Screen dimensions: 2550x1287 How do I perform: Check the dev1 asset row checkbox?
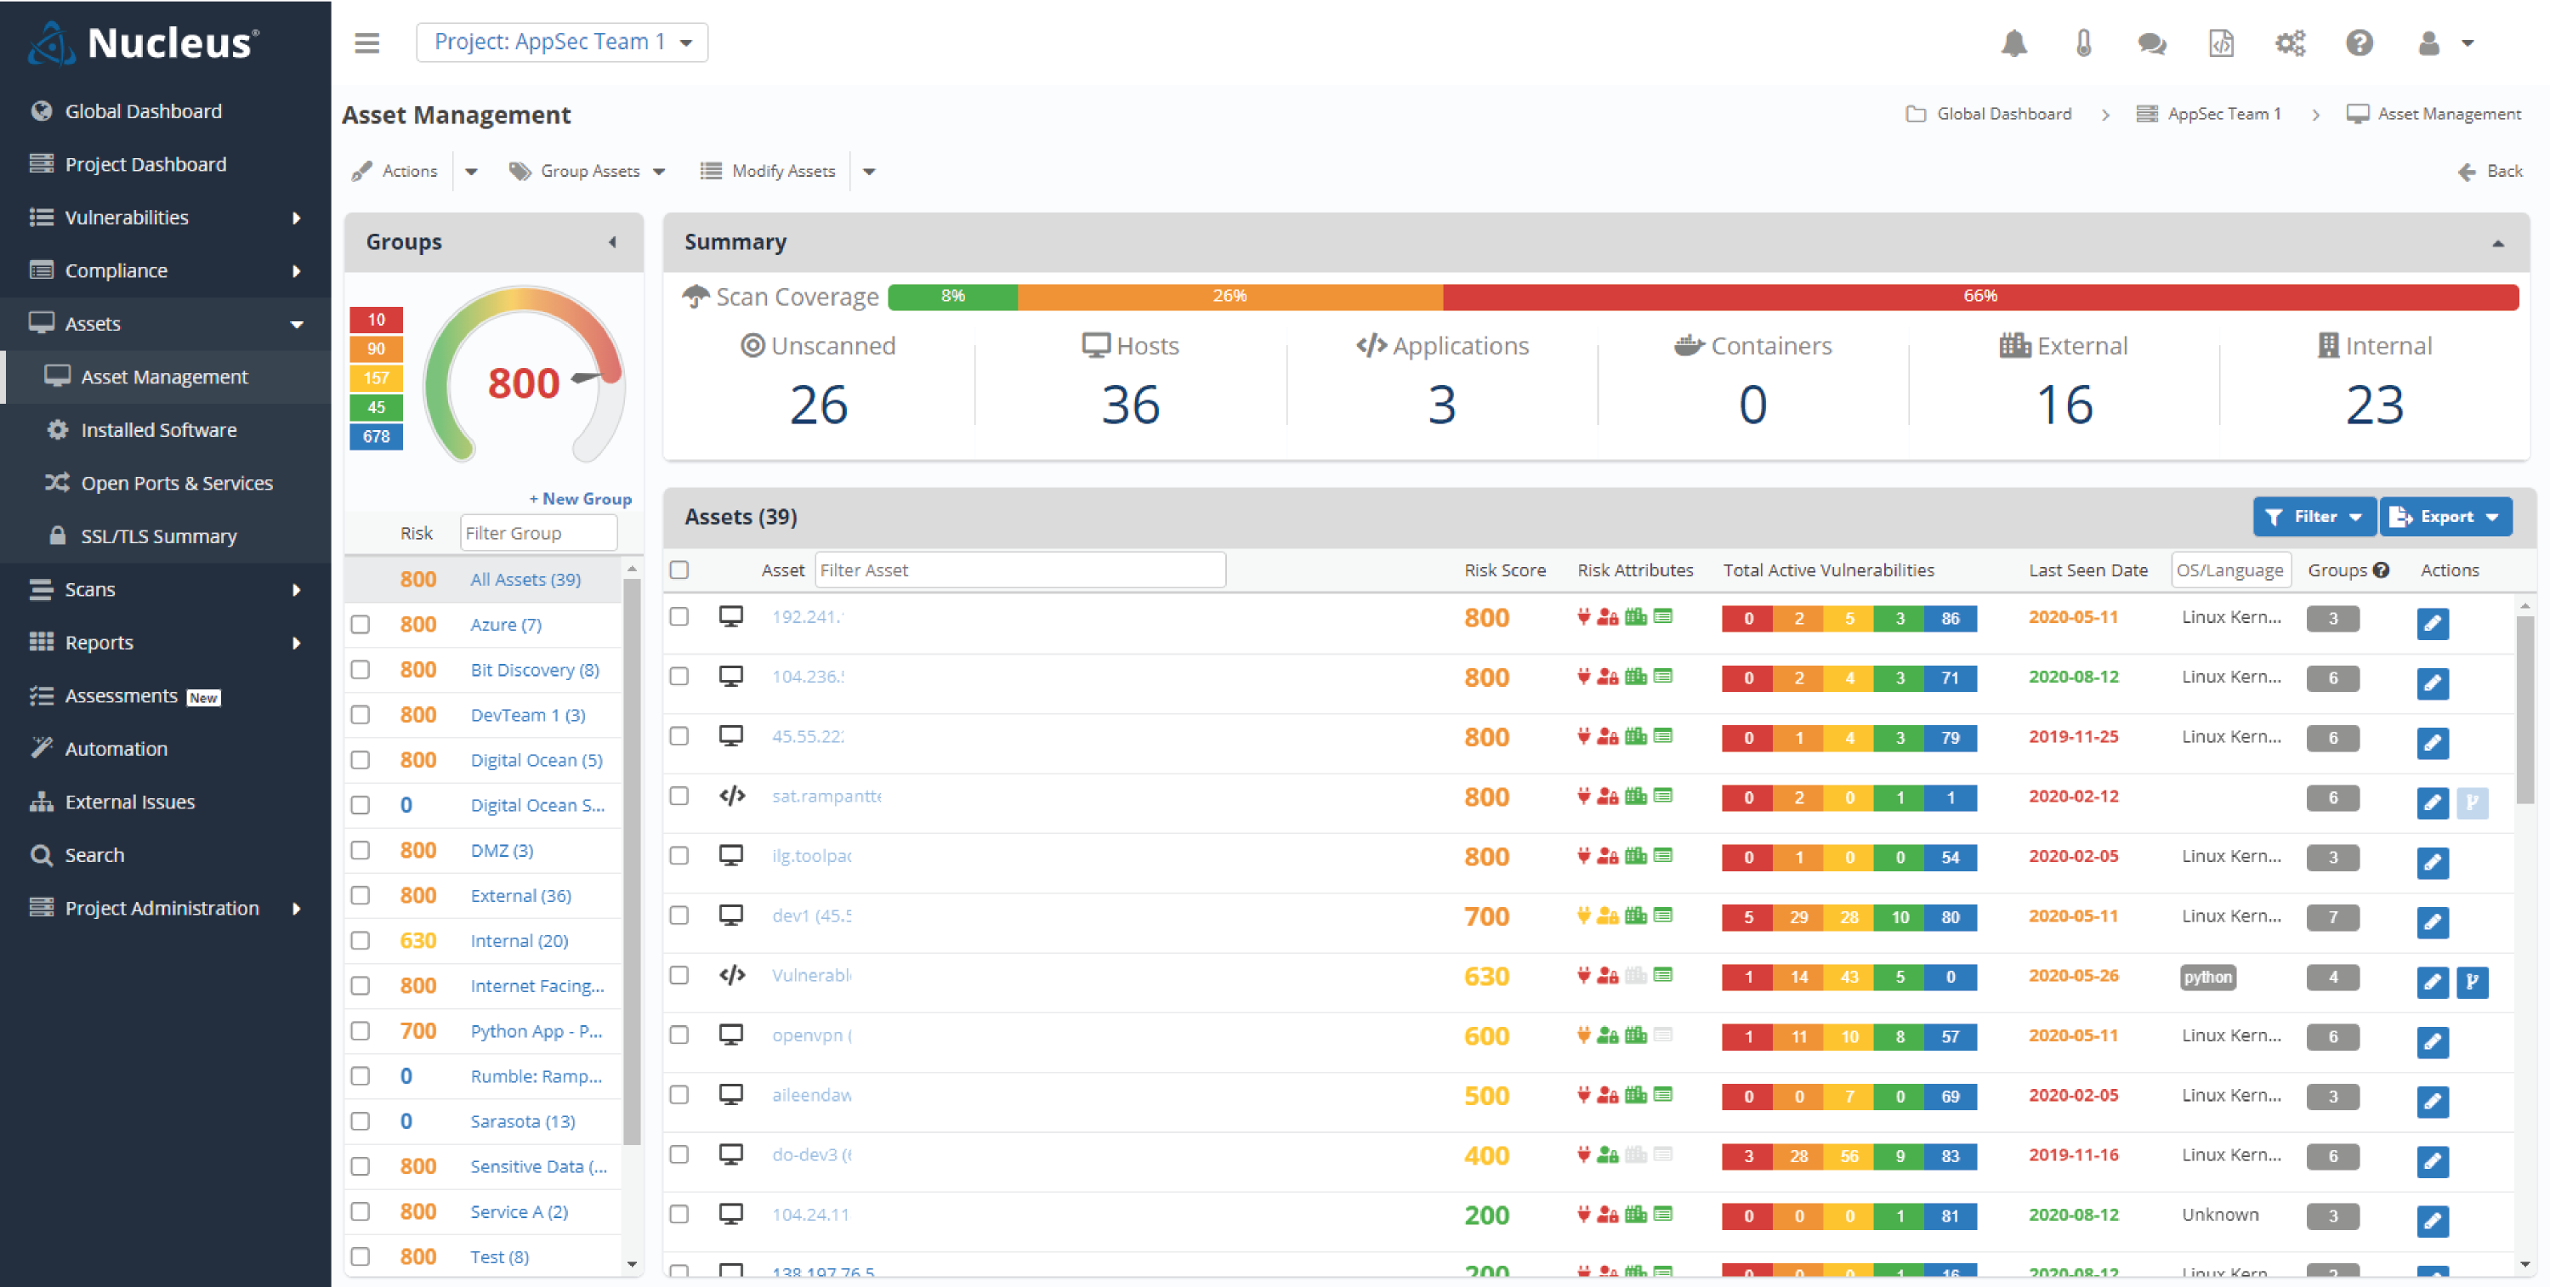(679, 915)
